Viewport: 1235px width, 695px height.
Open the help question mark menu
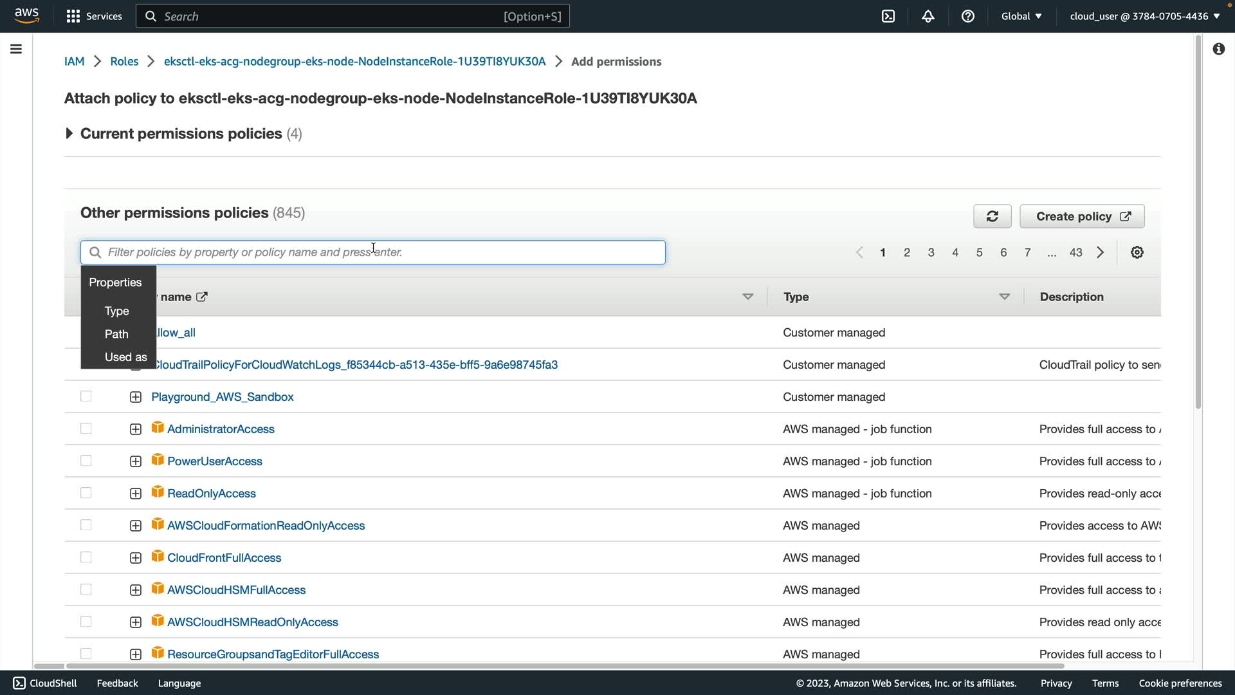coord(967,16)
